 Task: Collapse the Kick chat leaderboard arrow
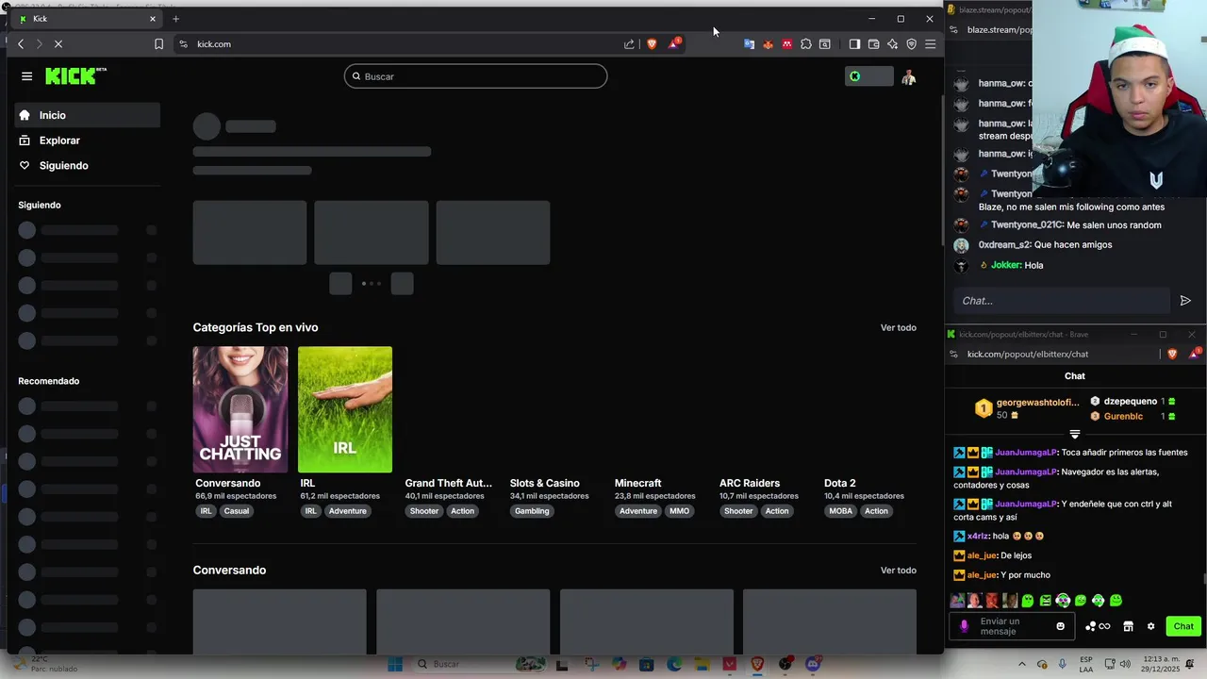tap(1074, 435)
